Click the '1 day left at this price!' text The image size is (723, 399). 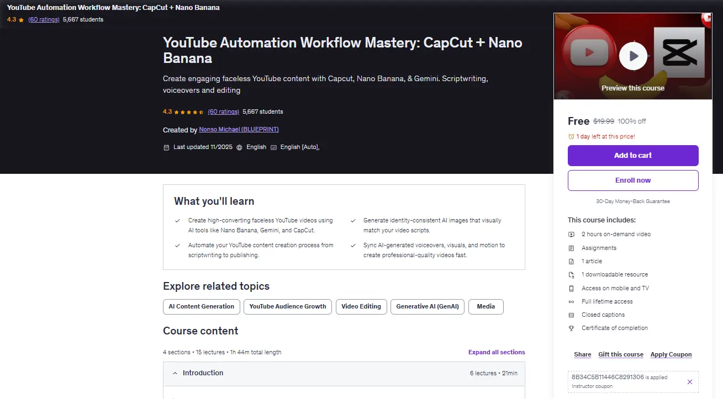pyautogui.click(x=605, y=137)
